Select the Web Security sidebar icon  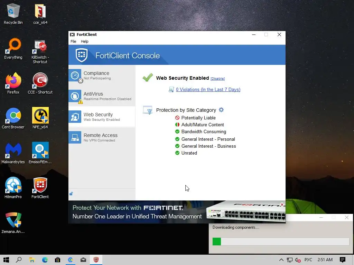pos(75,117)
